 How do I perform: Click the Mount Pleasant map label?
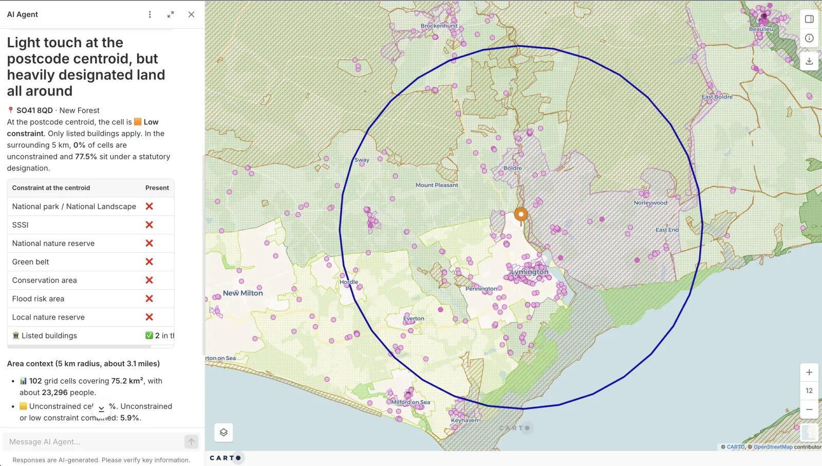[x=437, y=185]
